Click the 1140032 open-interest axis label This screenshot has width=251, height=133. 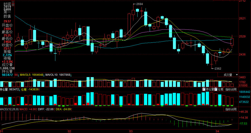[x=245, y=97]
